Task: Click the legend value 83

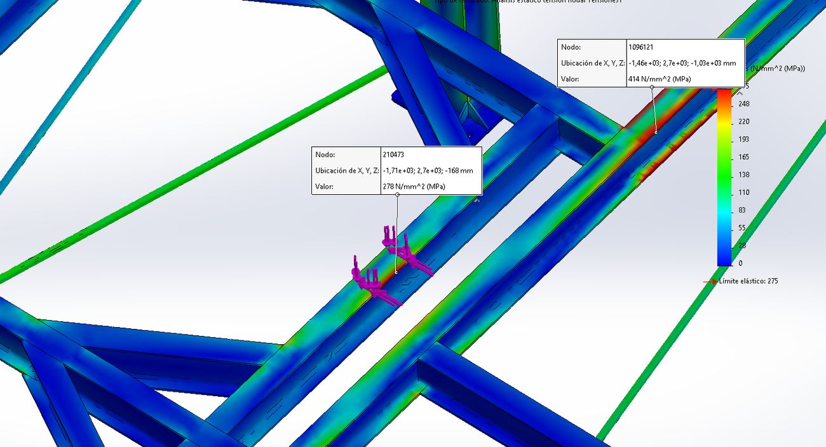Action: point(743,210)
